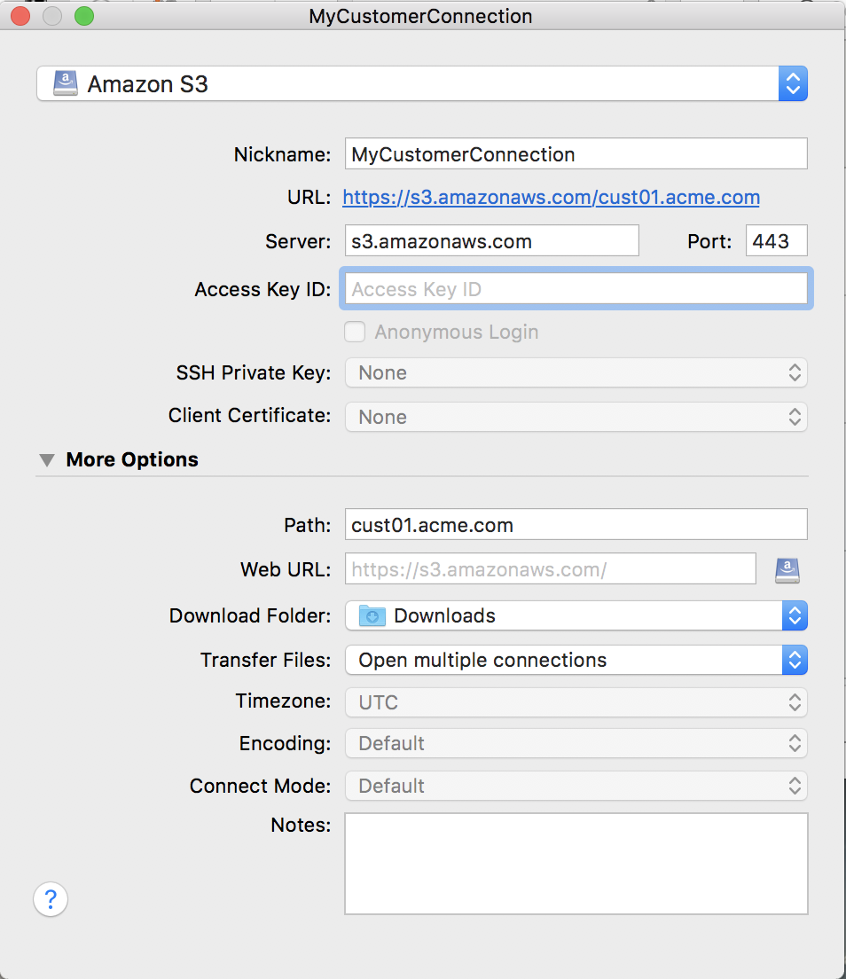Open the https://s3.amazonaws.com/cust01.acme.com link
The width and height of the screenshot is (846, 979).
click(551, 197)
